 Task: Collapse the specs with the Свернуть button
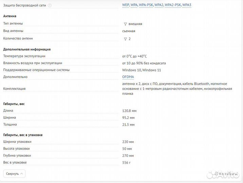(x=15, y=174)
